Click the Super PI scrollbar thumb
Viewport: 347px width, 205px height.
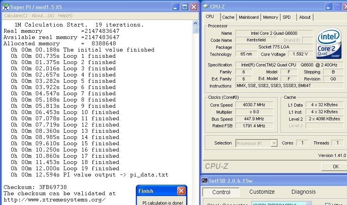[196, 30]
